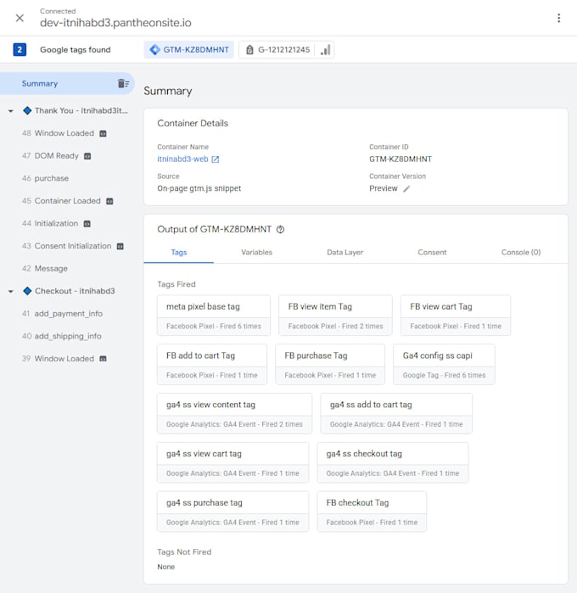Click the dev-itnihabd3.pantheonsite.io domain title
The height and width of the screenshot is (593, 577).
pyautogui.click(x=115, y=23)
